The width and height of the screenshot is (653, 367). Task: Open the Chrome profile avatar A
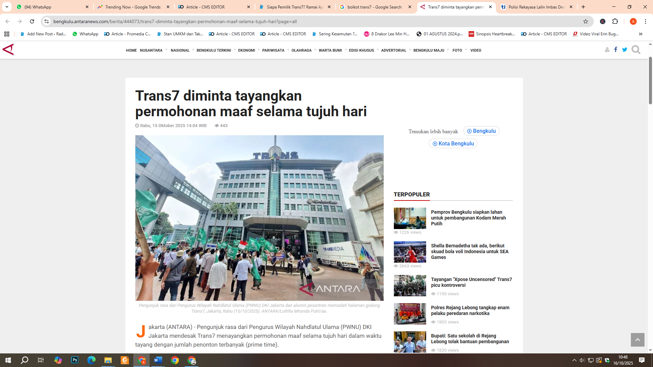633,21
